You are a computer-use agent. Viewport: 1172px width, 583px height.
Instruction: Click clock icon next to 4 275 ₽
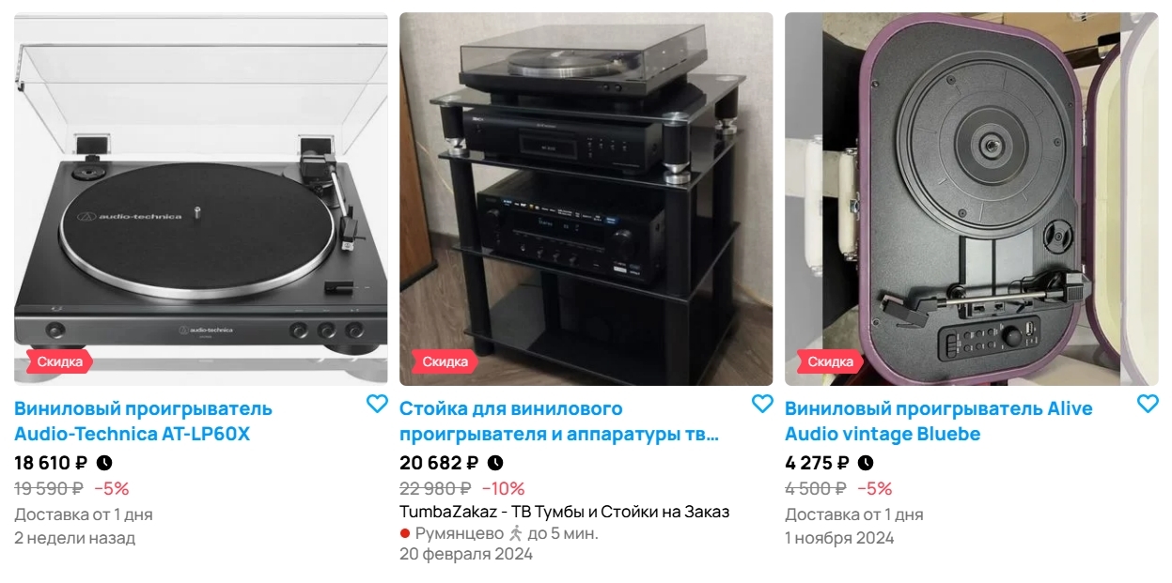(x=866, y=463)
